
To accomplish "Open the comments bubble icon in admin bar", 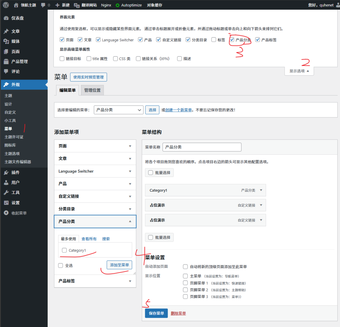I will click(x=43, y=5).
